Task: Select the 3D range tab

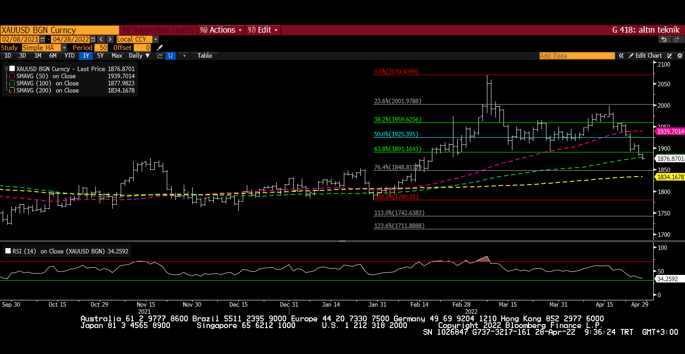Action: point(22,55)
